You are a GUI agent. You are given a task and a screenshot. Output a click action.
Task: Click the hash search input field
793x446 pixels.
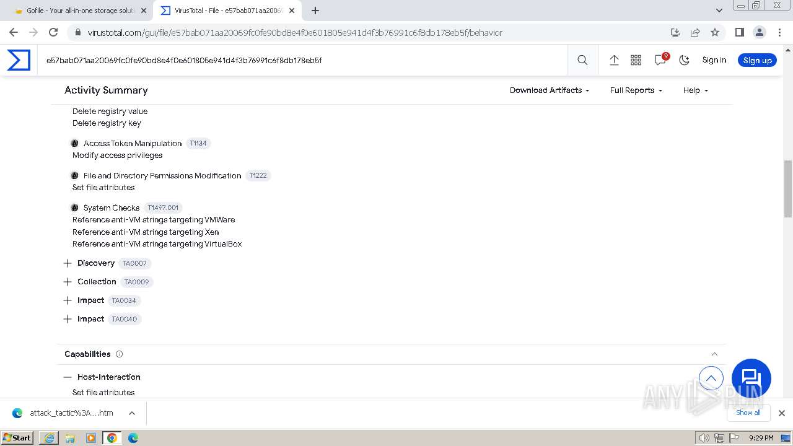[302, 60]
